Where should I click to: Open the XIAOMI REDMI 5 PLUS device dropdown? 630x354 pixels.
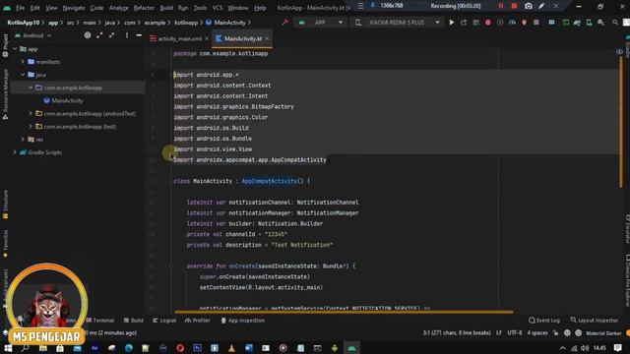point(398,23)
